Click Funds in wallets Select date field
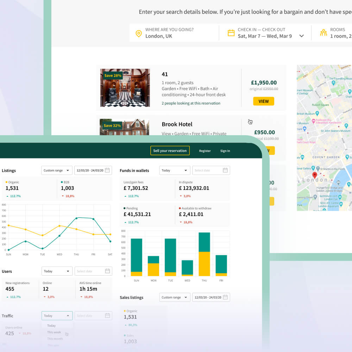352x352 pixels. pos(211,170)
